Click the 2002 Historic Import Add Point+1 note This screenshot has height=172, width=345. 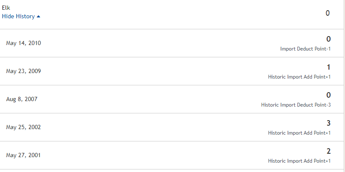coord(299,133)
